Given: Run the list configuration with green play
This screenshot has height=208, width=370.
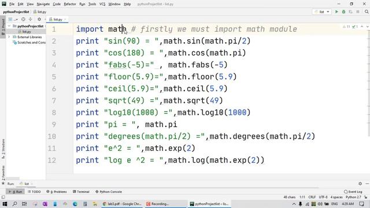Looking at the screenshot, I should click(x=336, y=12).
